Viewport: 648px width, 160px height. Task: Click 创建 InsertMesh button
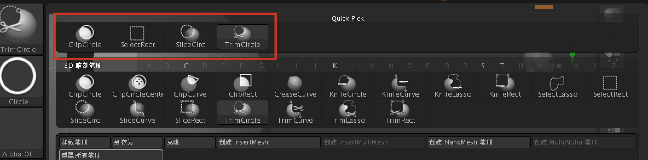tap(268, 142)
